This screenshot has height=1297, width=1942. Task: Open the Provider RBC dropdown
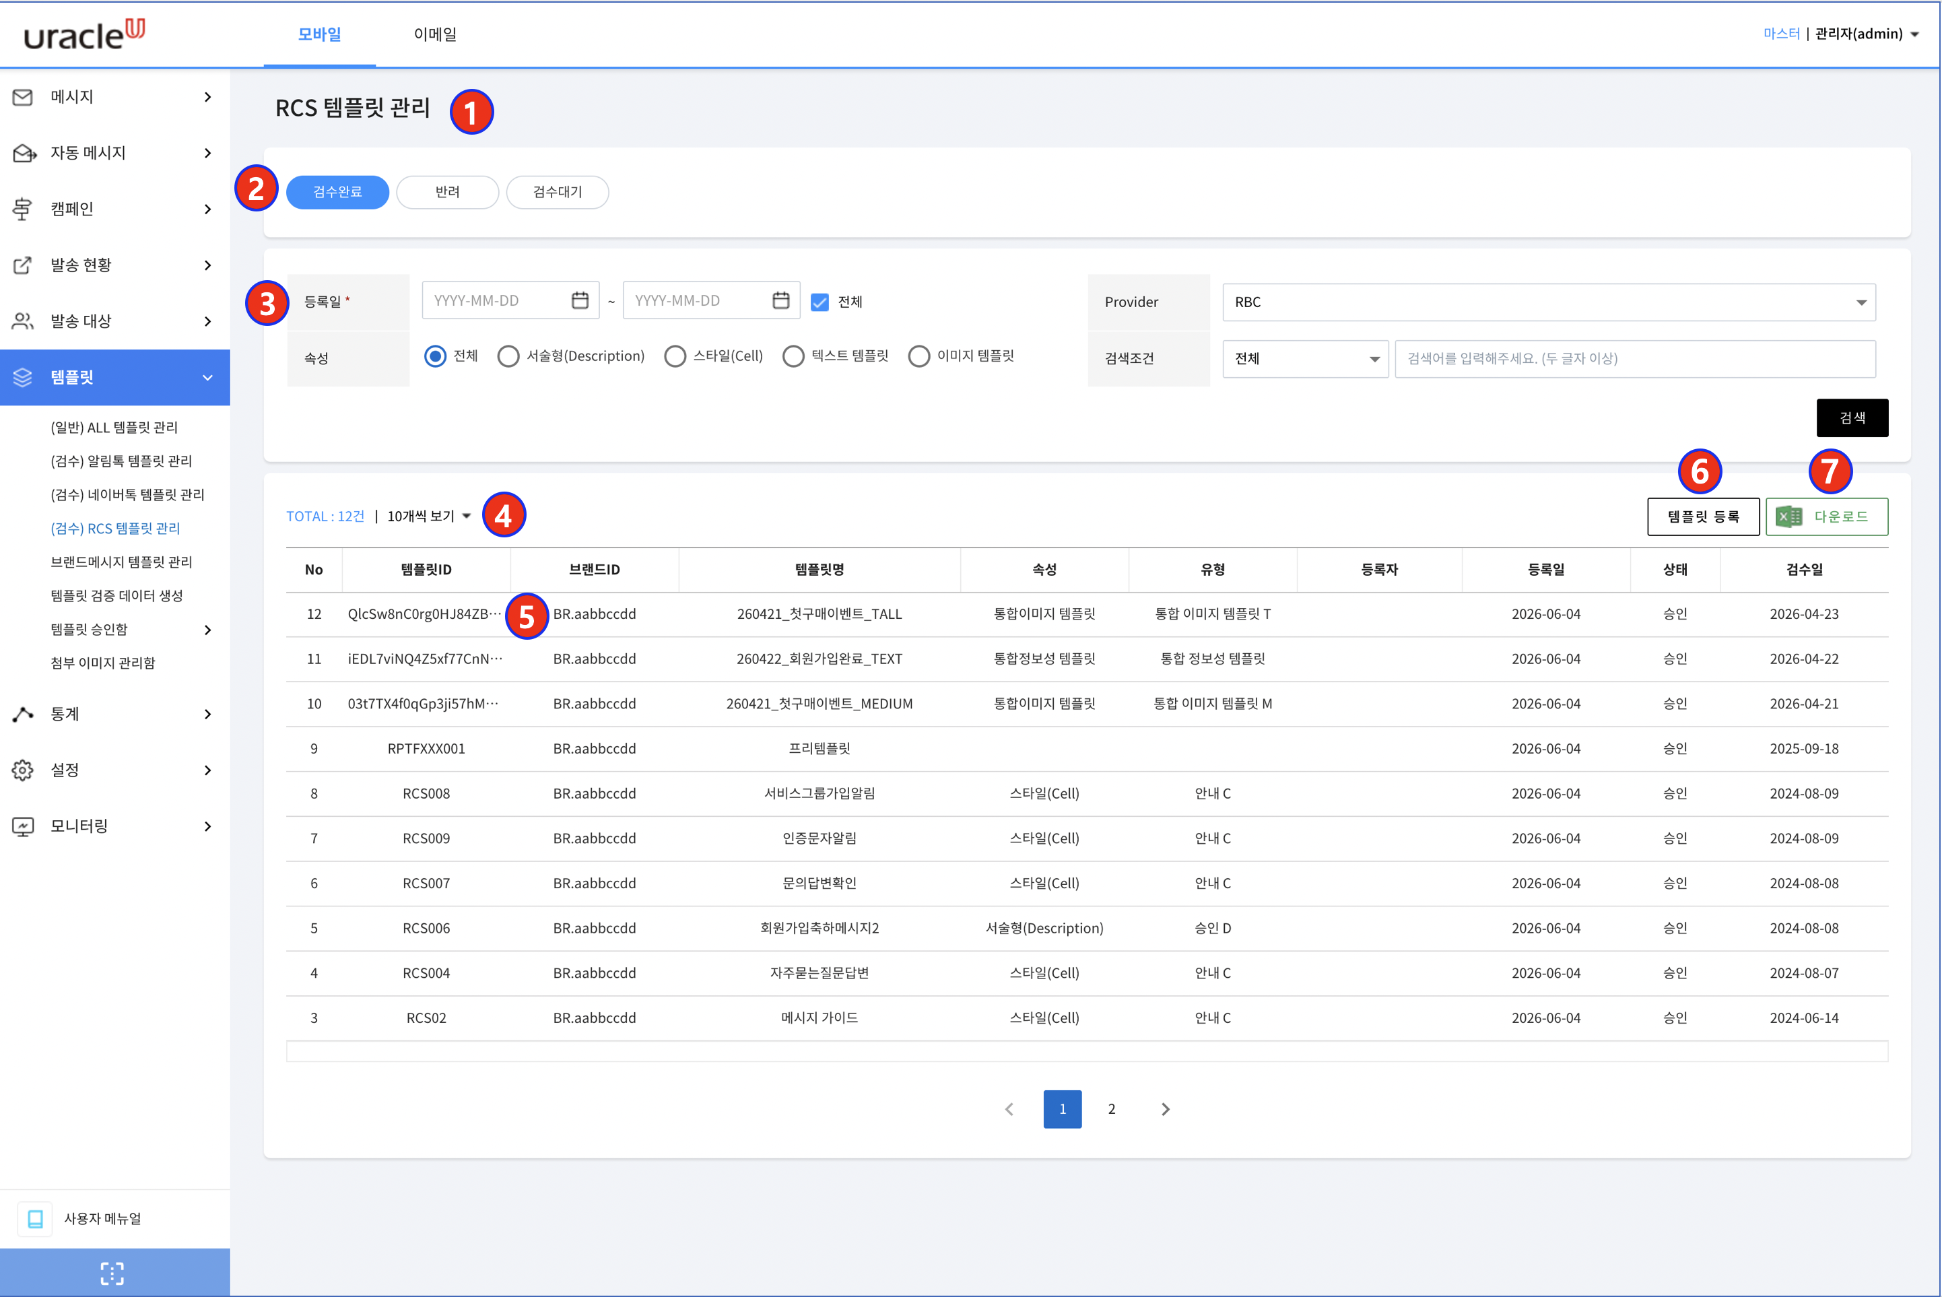(x=1548, y=302)
